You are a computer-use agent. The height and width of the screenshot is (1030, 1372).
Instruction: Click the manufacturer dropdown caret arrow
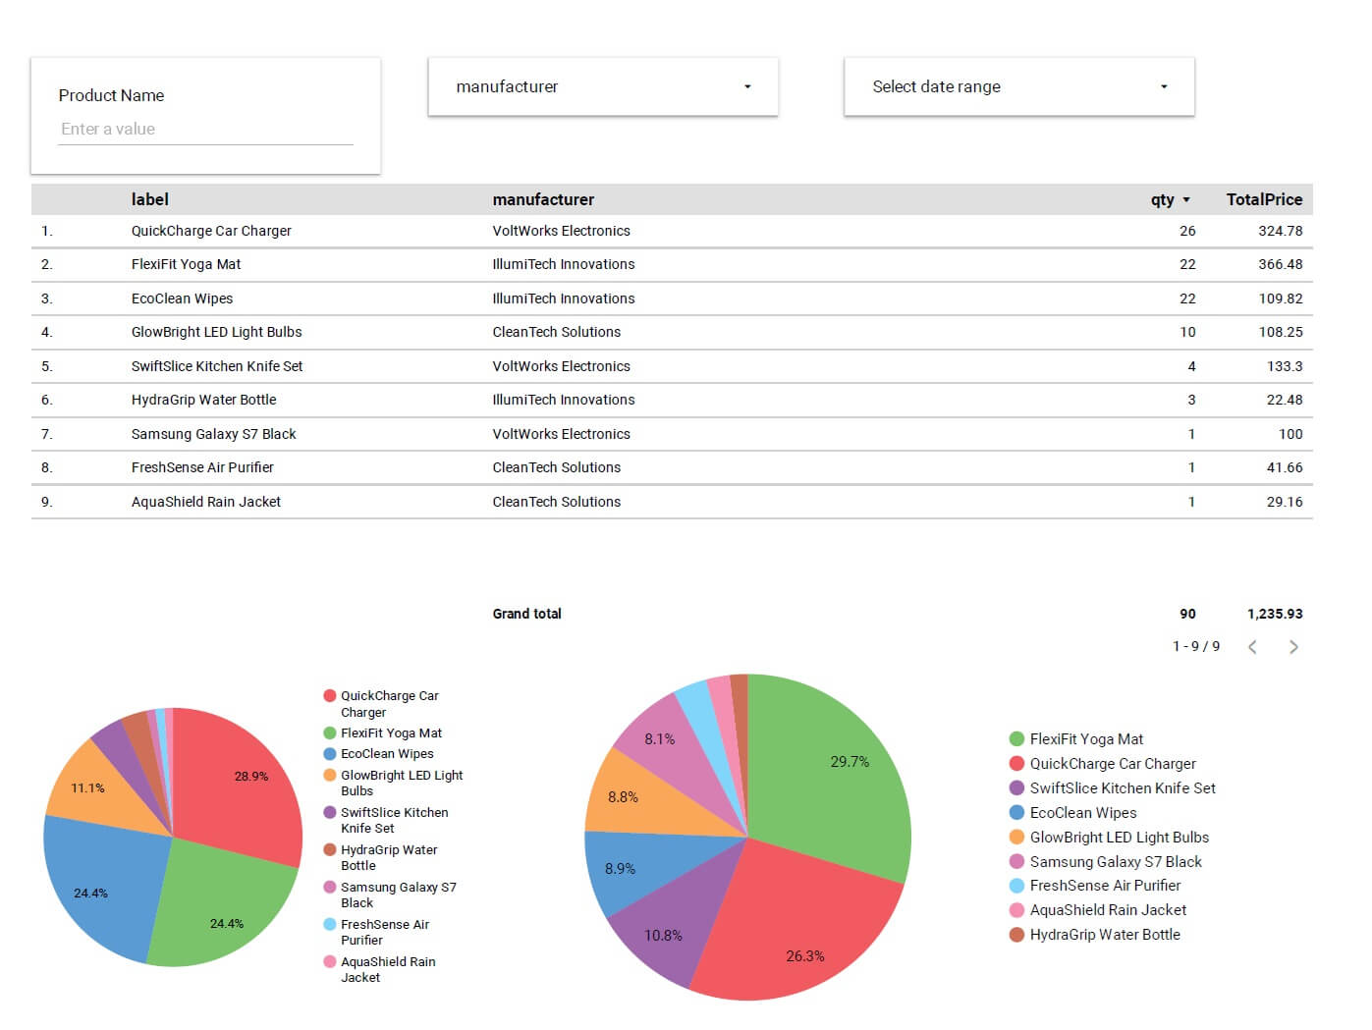click(x=747, y=87)
